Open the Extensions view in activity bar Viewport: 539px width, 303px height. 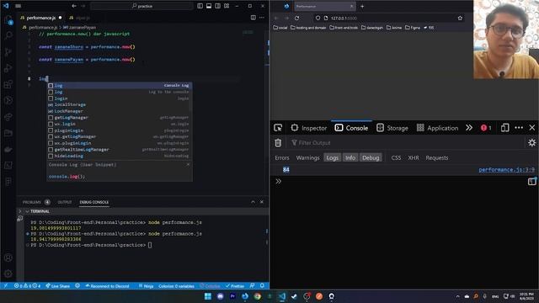point(8,84)
